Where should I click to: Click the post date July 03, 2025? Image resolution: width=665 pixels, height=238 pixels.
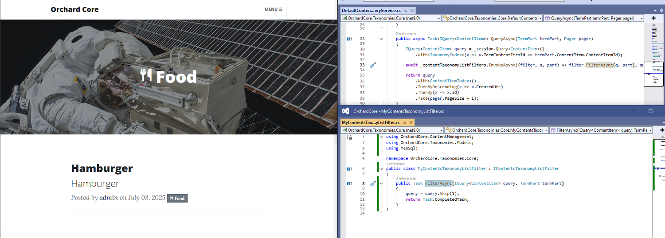pyautogui.click(x=147, y=198)
